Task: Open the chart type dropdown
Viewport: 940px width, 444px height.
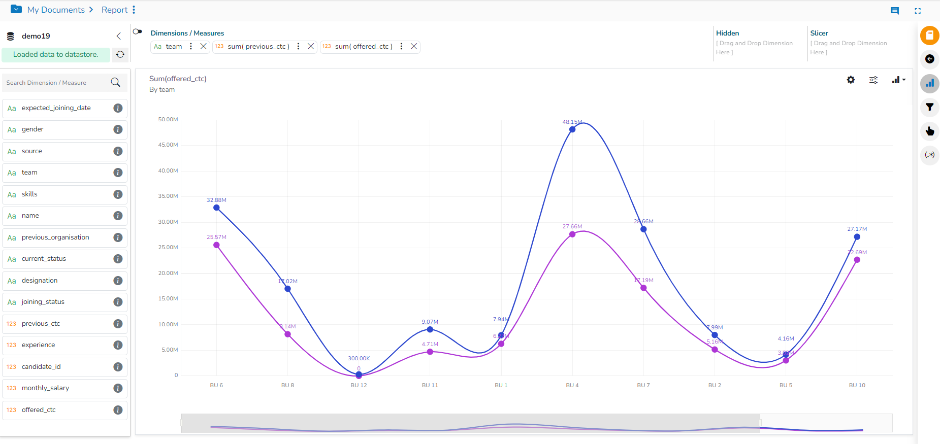Action: 898,80
